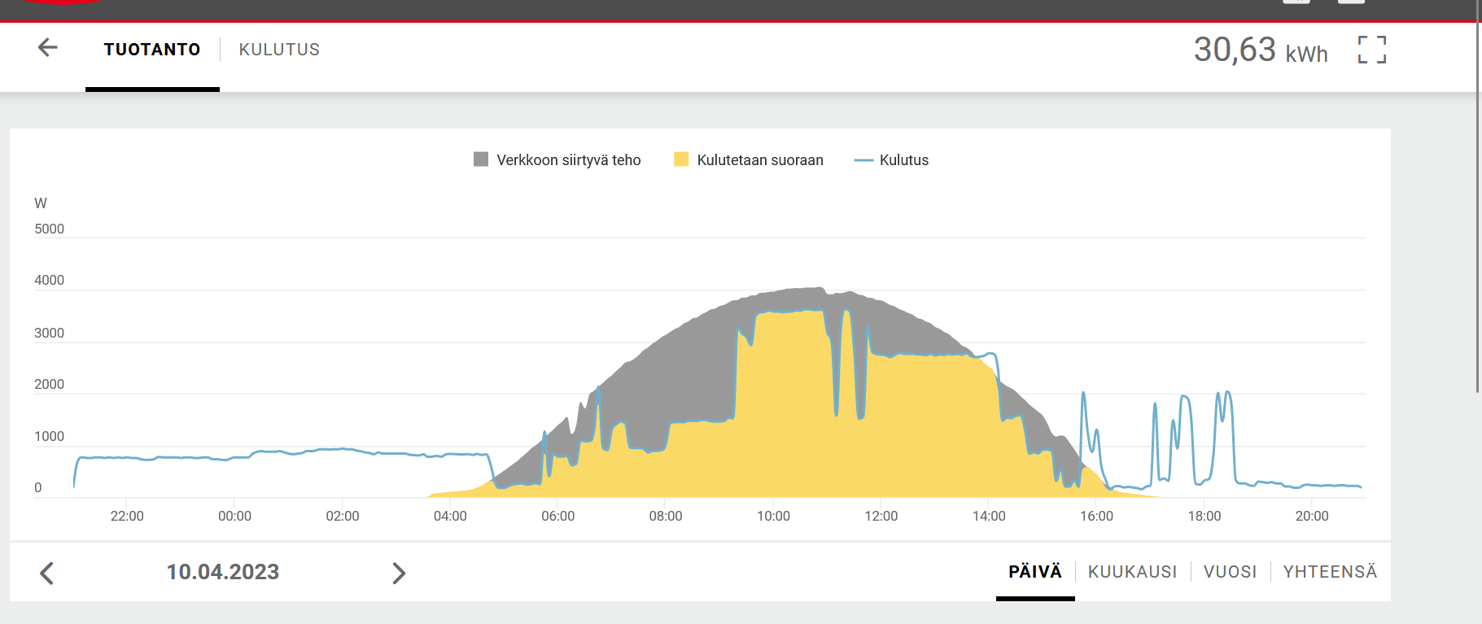Advance to the next day with right chevron
The height and width of the screenshot is (624, 1482).
coord(399,573)
